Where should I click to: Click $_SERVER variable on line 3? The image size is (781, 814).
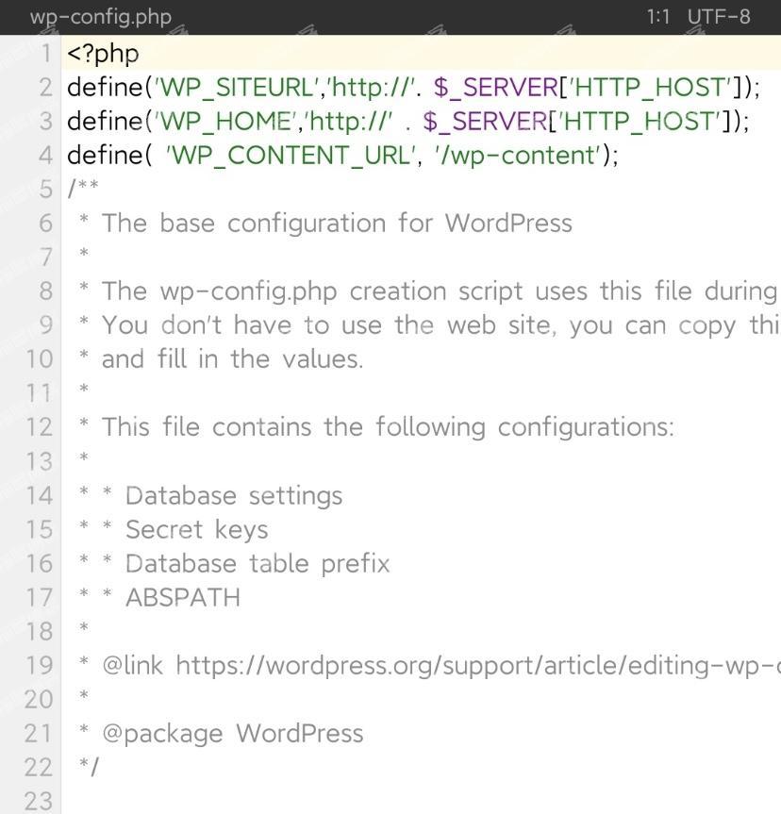point(485,122)
